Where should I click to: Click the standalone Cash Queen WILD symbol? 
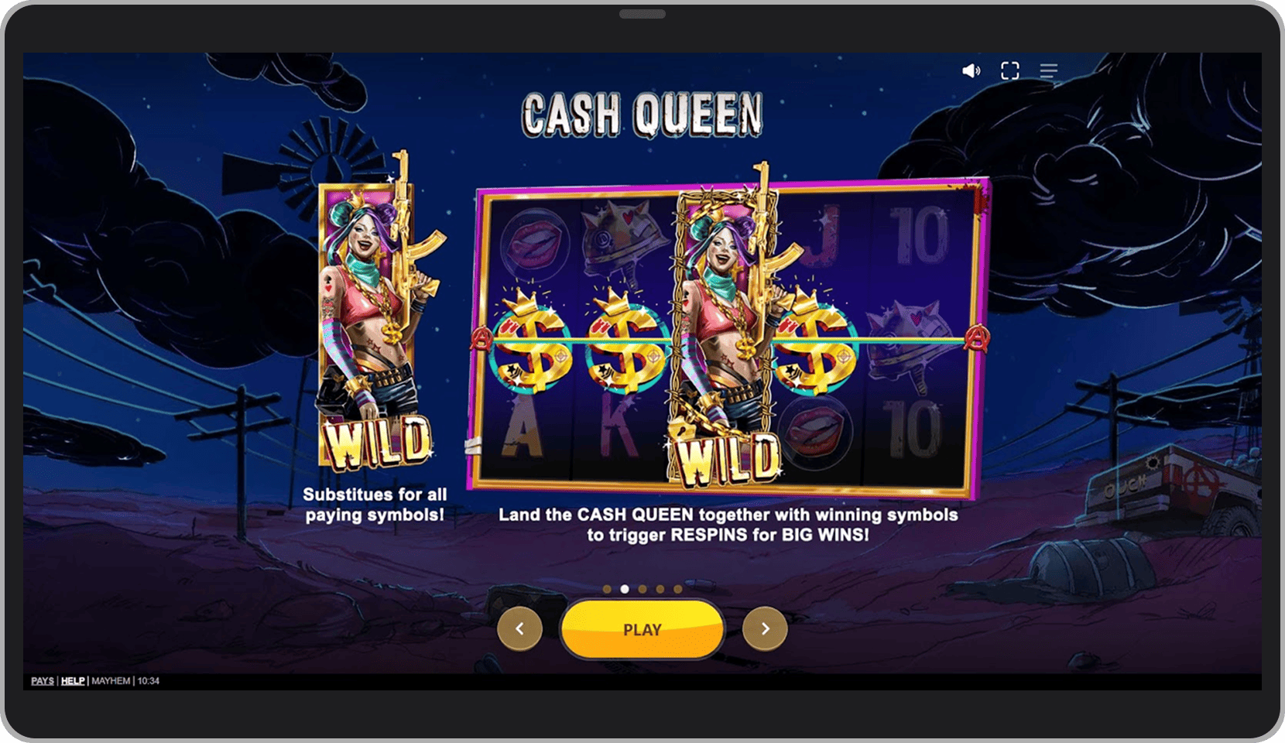[375, 313]
